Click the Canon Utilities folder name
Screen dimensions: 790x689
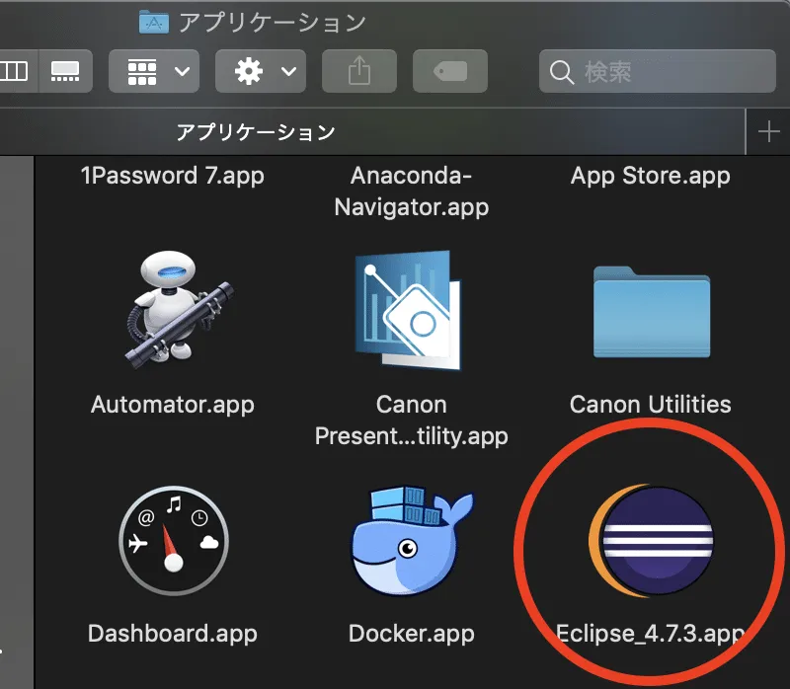point(651,405)
